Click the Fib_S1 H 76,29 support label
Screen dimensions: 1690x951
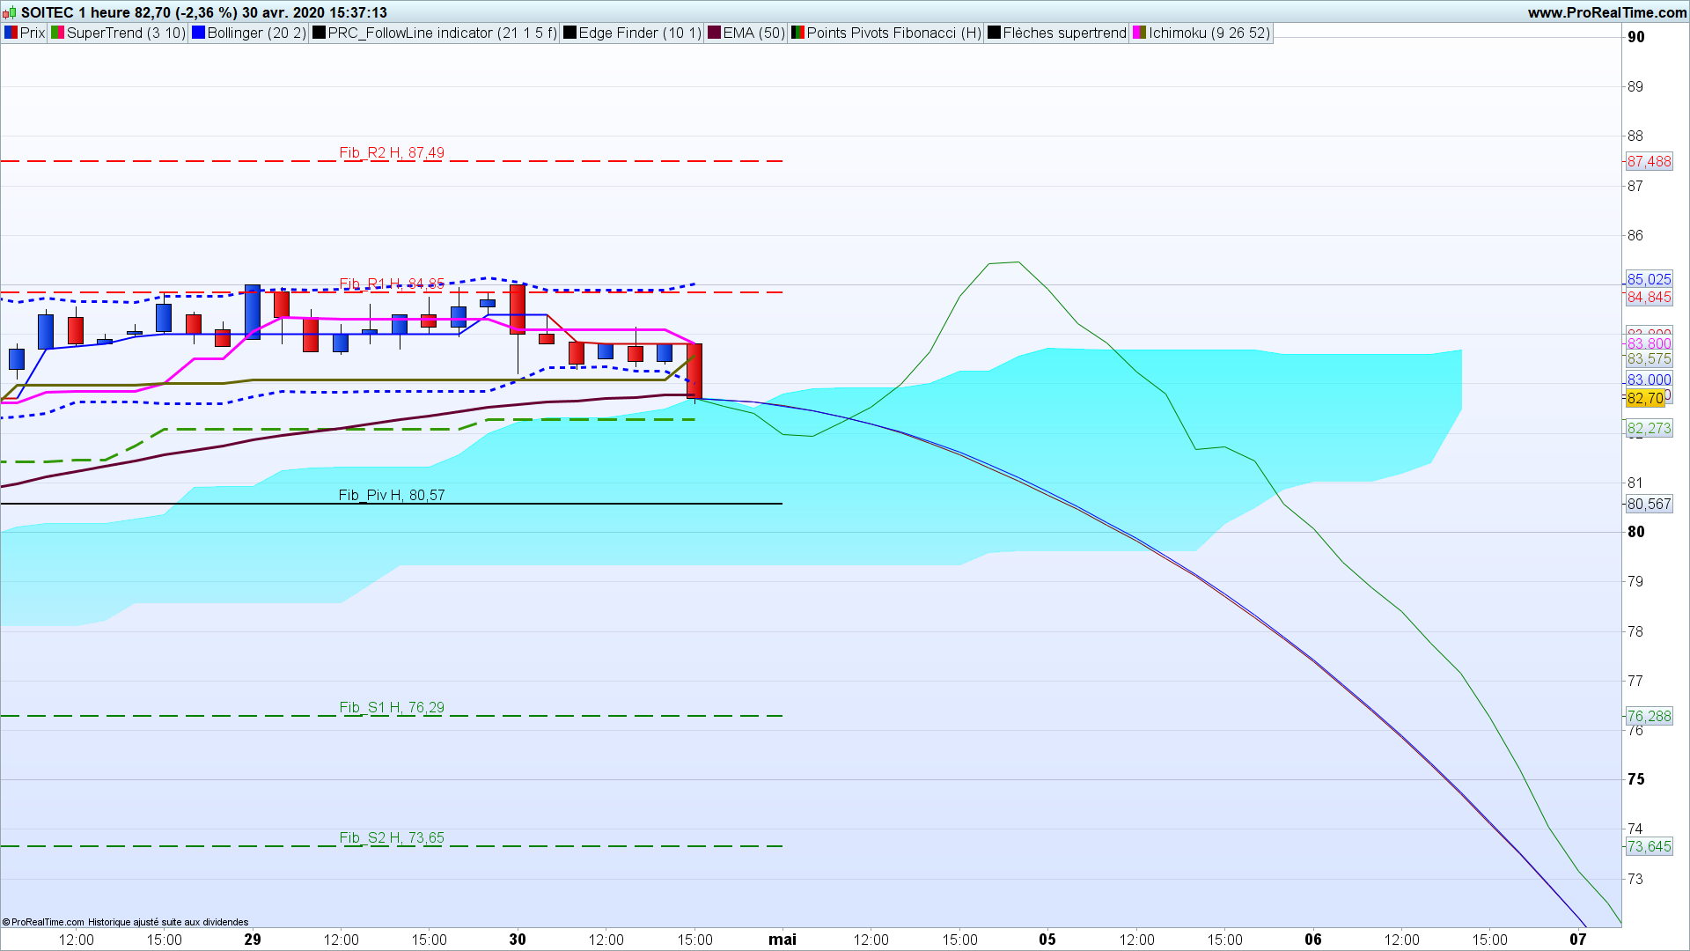click(x=392, y=707)
